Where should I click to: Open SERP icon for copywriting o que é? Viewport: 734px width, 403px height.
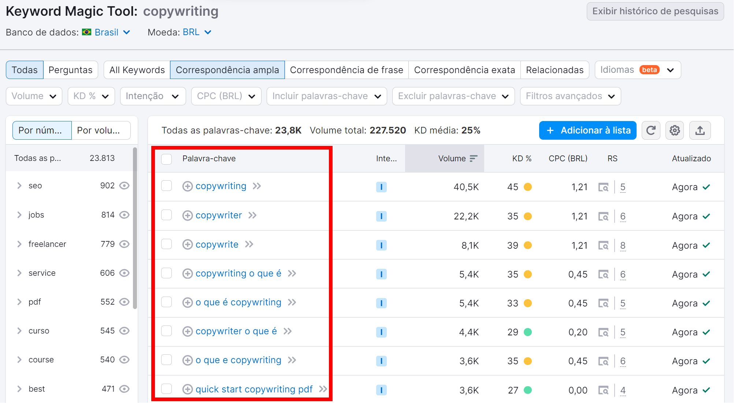(x=603, y=274)
